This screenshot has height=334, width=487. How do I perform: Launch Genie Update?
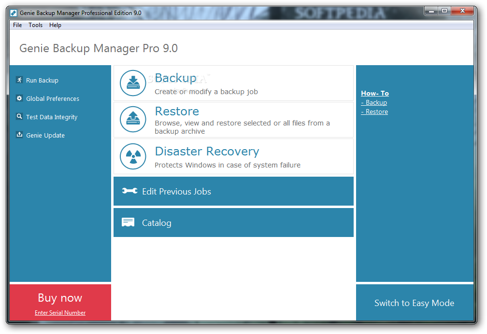(x=45, y=135)
